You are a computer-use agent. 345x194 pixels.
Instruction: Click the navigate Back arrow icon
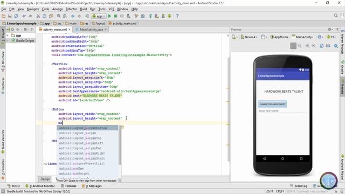click(x=73, y=16)
